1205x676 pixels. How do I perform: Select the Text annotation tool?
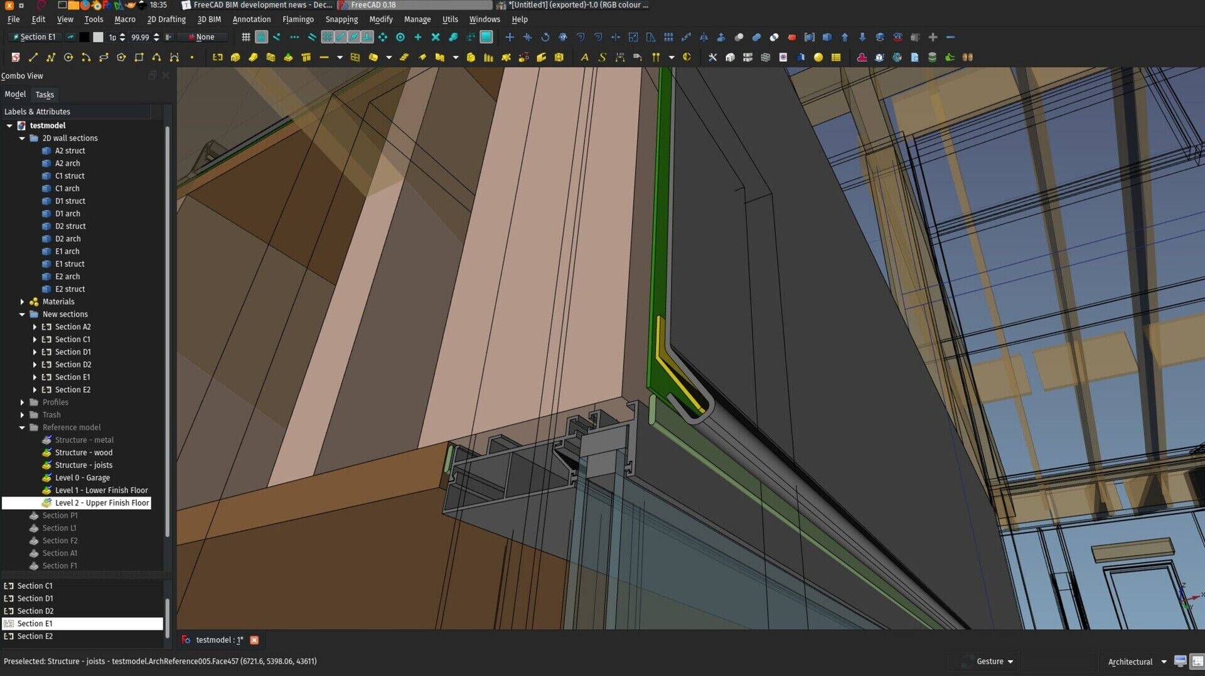click(x=585, y=57)
